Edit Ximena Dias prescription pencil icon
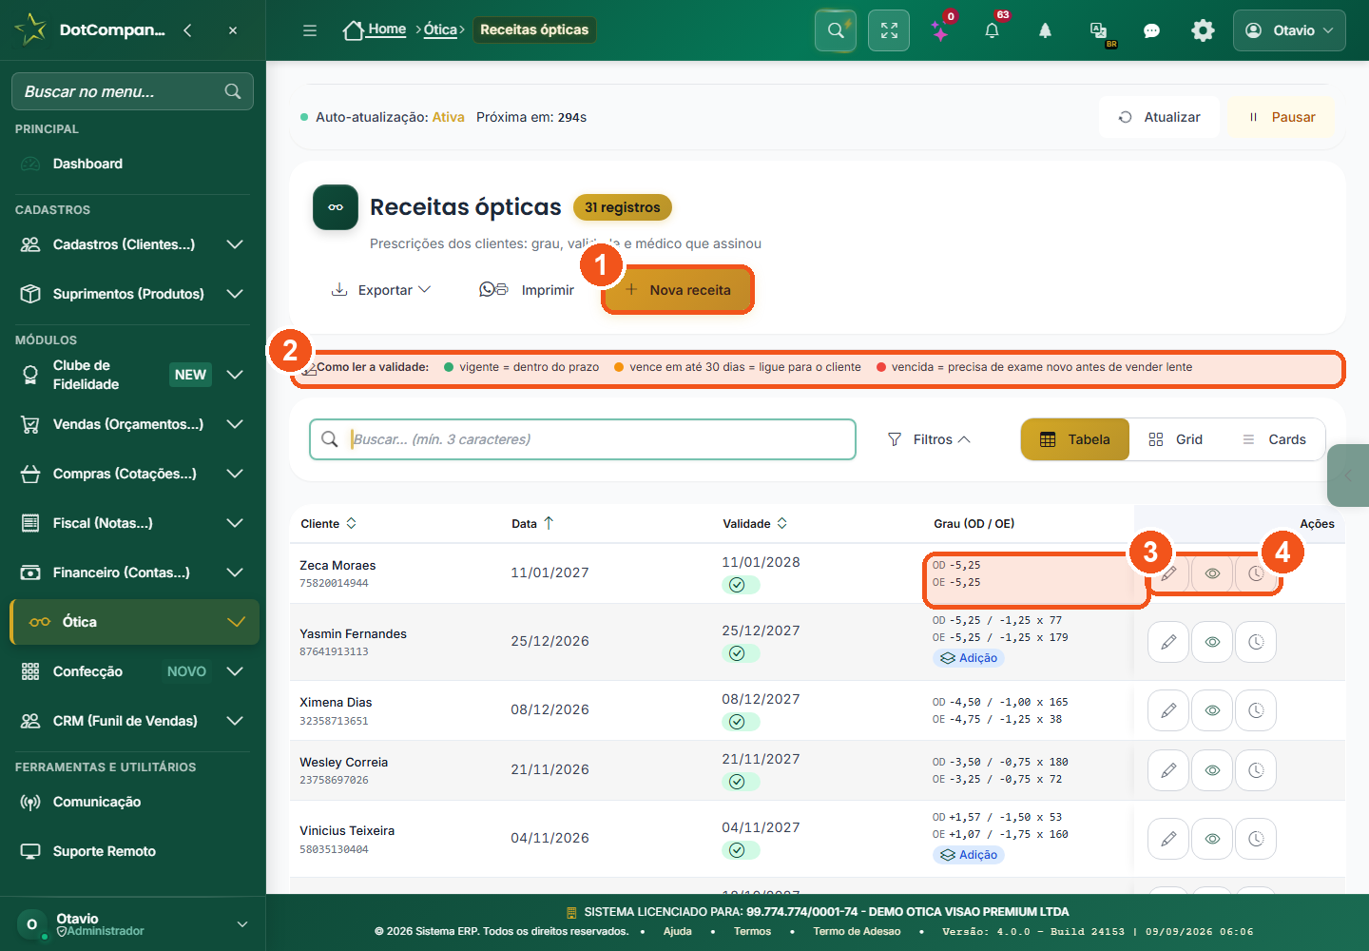 pyautogui.click(x=1168, y=710)
